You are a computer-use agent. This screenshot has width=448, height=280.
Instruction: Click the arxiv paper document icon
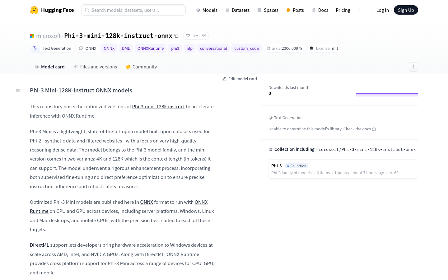pos(268,48)
